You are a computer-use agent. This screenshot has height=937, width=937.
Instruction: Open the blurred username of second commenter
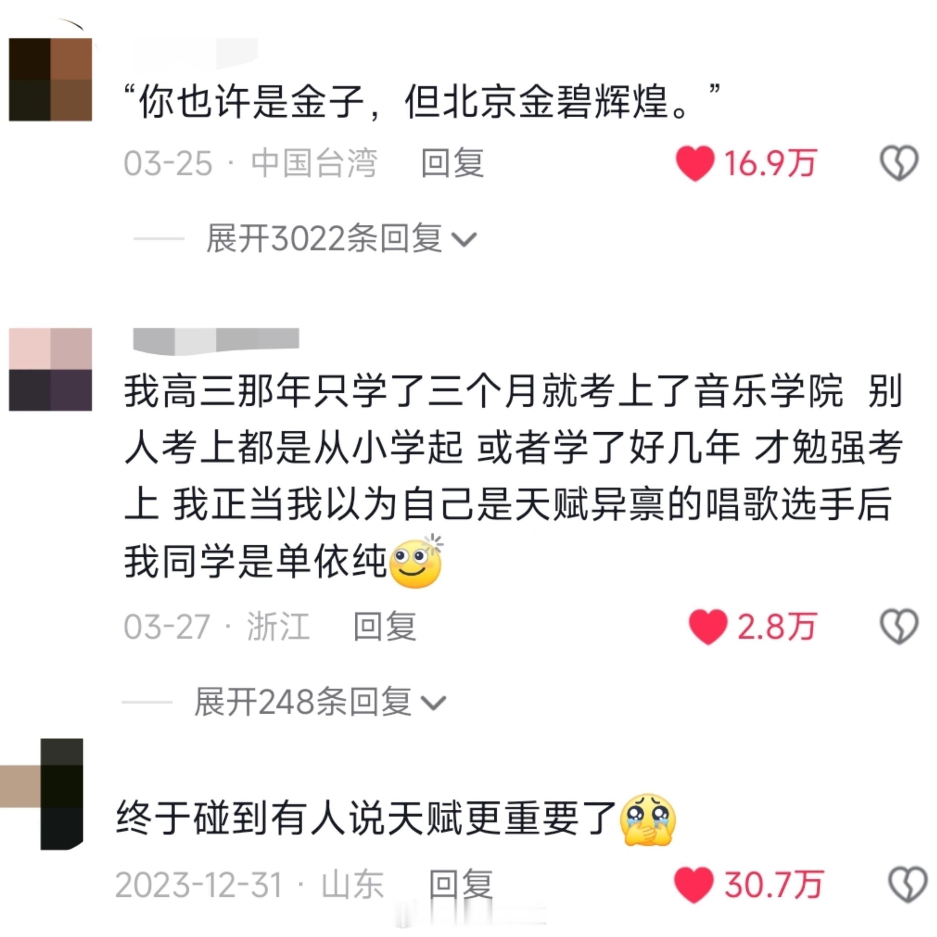tap(216, 340)
